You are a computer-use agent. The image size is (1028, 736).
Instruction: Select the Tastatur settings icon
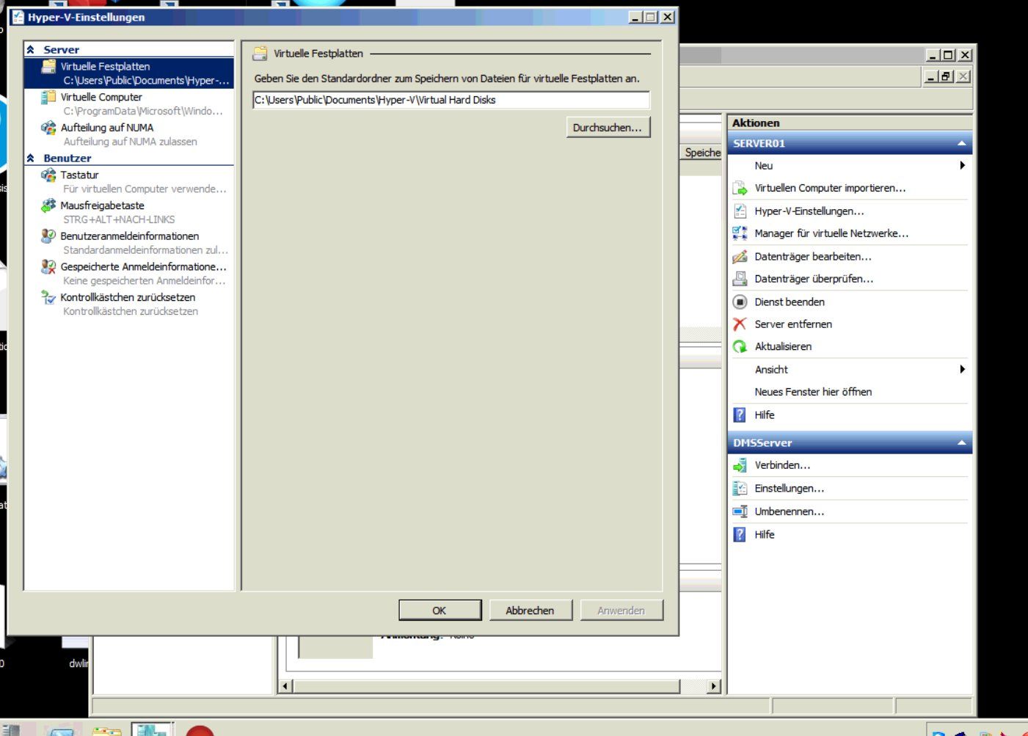[48, 175]
